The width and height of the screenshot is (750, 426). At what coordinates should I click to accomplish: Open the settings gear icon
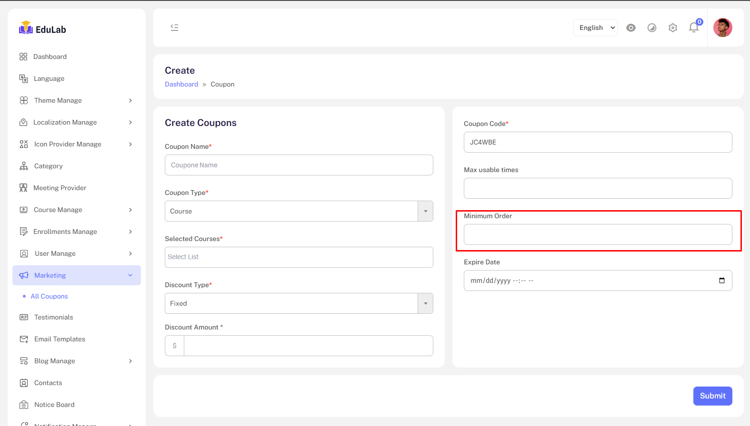(673, 28)
